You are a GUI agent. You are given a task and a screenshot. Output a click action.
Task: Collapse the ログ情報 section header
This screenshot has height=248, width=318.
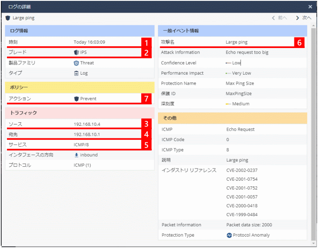tap(80, 31)
